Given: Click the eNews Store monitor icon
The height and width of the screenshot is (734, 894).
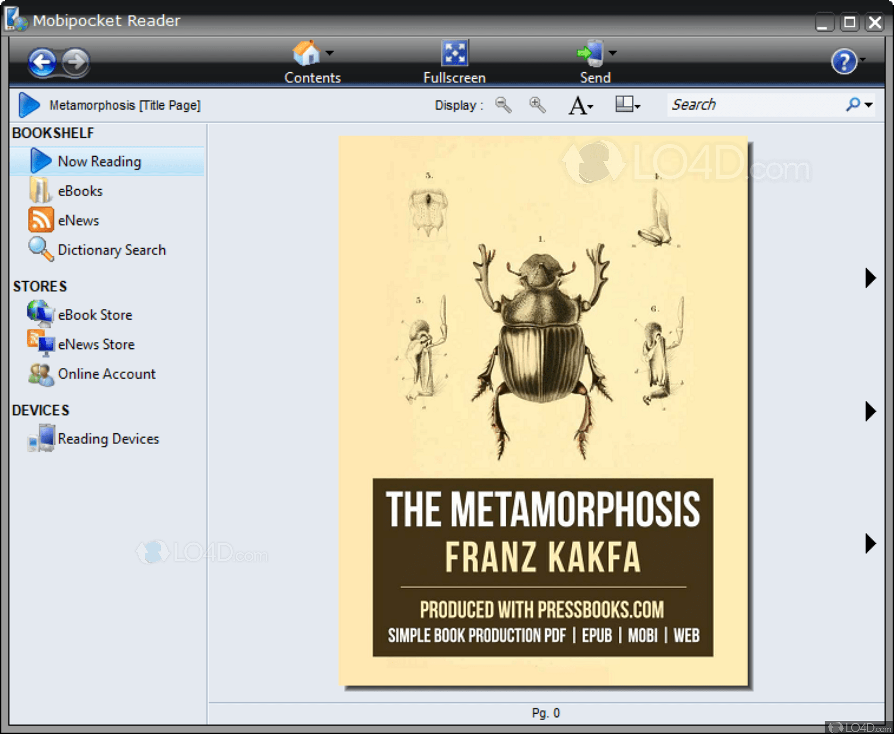Looking at the screenshot, I should 41,343.
